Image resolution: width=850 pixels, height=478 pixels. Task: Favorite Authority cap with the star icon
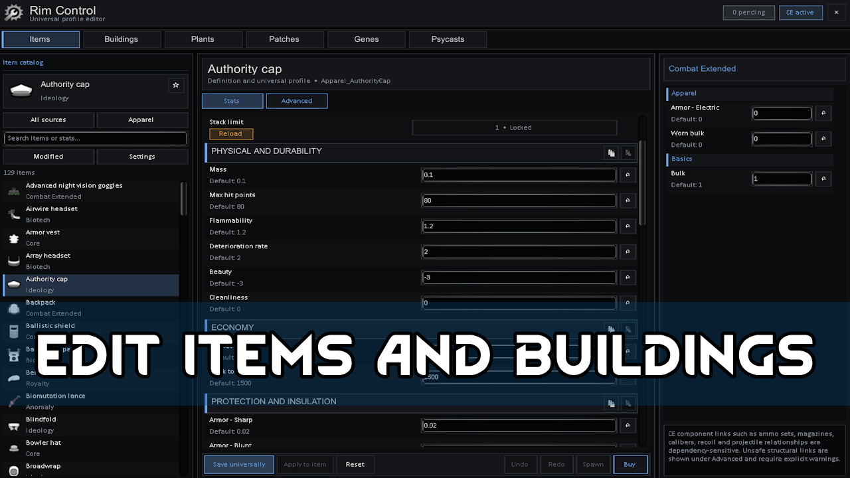coord(176,86)
